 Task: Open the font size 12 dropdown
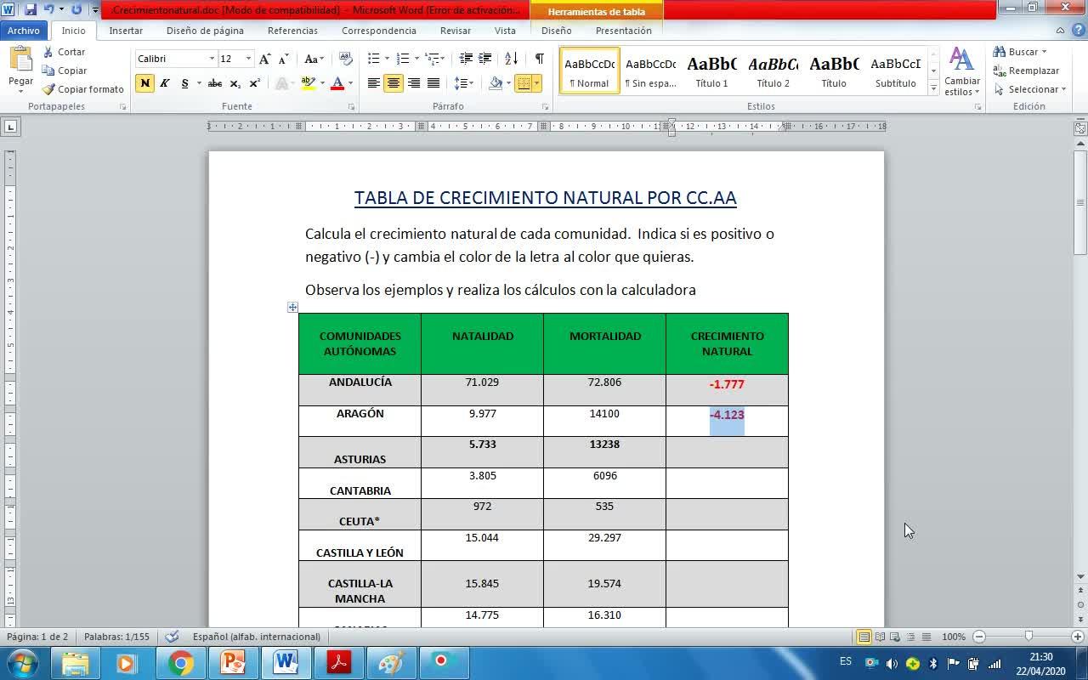click(248, 59)
